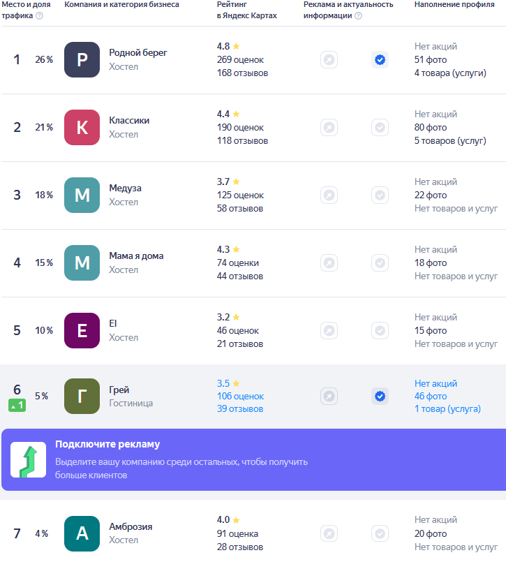Click the green position change badge for Грей
Image resolution: width=506 pixels, height=562 pixels.
pyautogui.click(x=17, y=406)
